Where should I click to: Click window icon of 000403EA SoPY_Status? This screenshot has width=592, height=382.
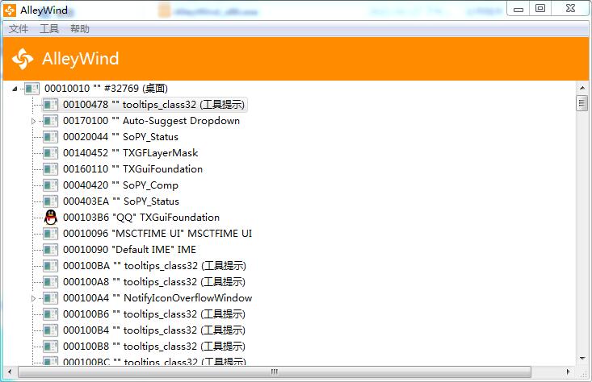[50, 201]
